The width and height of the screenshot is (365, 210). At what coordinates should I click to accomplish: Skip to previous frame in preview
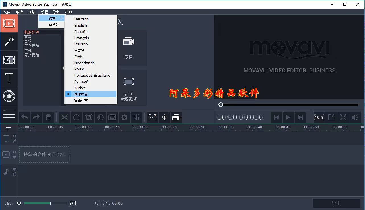point(276,117)
